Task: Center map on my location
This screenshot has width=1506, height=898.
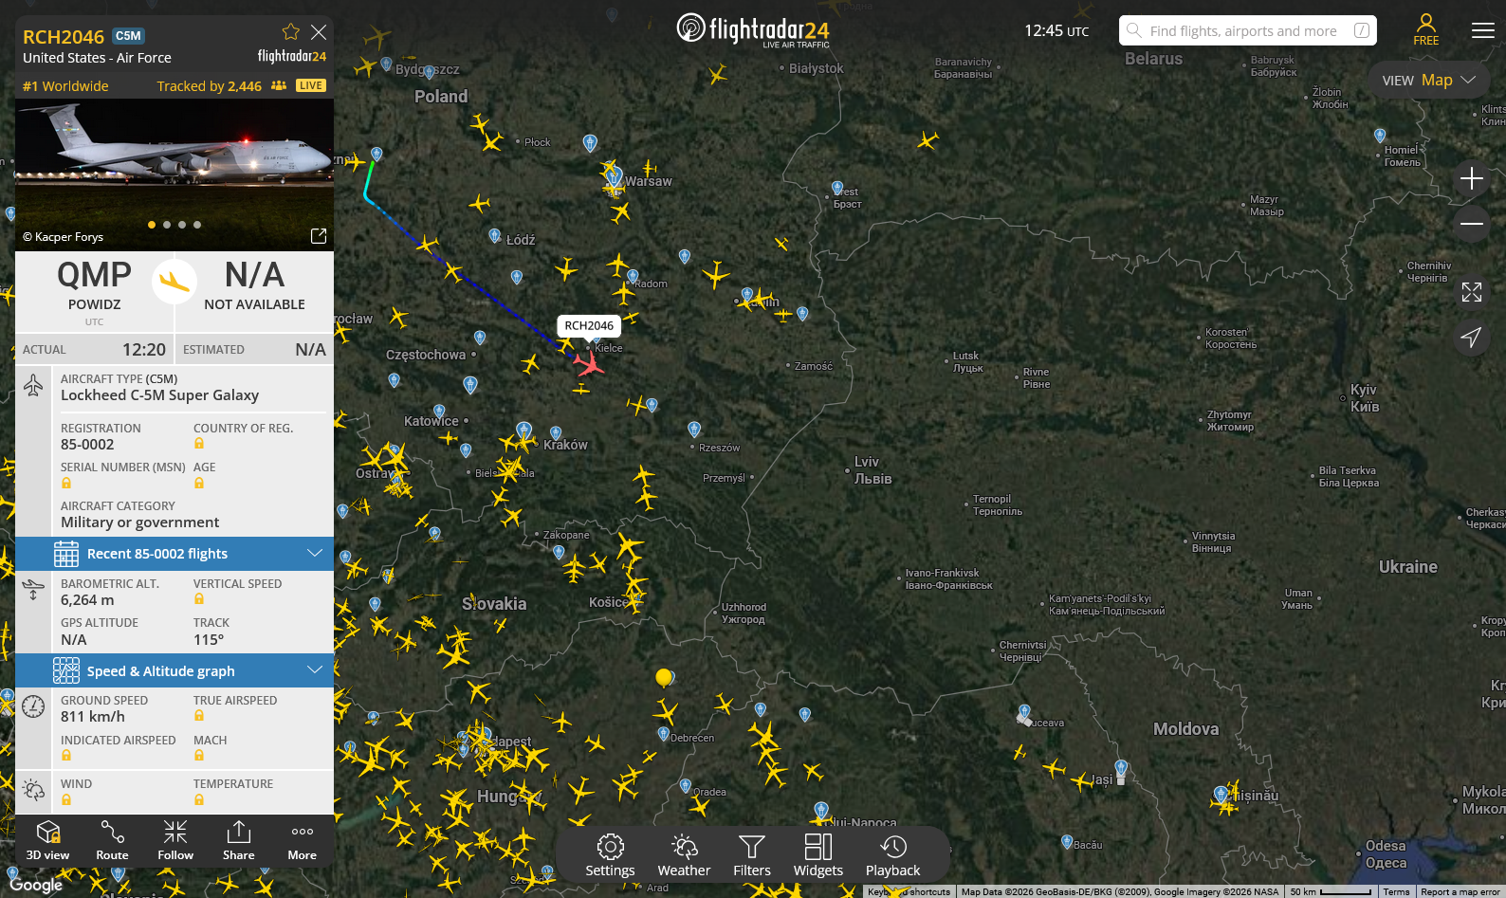Action: point(1472,337)
